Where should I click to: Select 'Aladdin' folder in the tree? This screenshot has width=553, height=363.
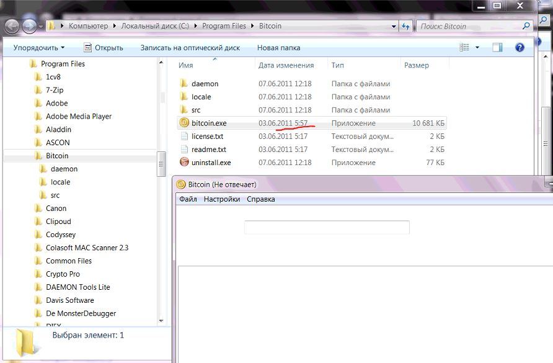[58, 129]
